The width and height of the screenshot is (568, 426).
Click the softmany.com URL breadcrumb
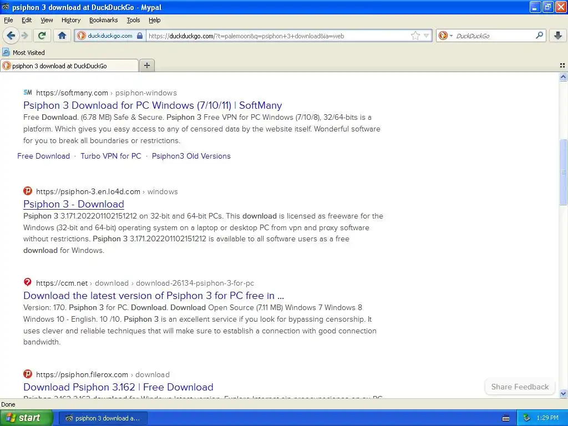coord(106,93)
